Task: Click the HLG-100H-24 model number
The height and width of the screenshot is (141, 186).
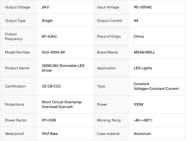Action: pyautogui.click(x=53, y=52)
